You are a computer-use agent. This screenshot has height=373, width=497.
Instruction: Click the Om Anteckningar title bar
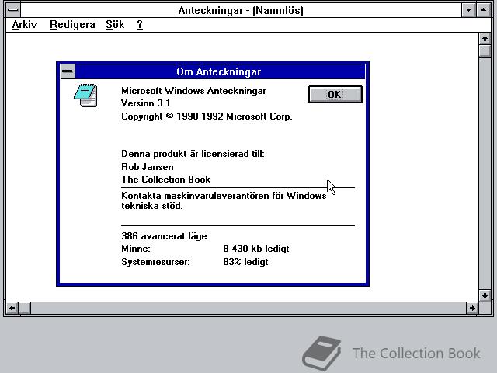point(219,71)
